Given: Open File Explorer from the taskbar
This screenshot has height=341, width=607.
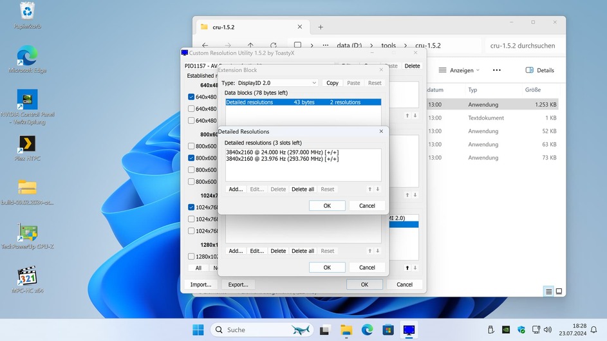Looking at the screenshot, I should coord(346,330).
